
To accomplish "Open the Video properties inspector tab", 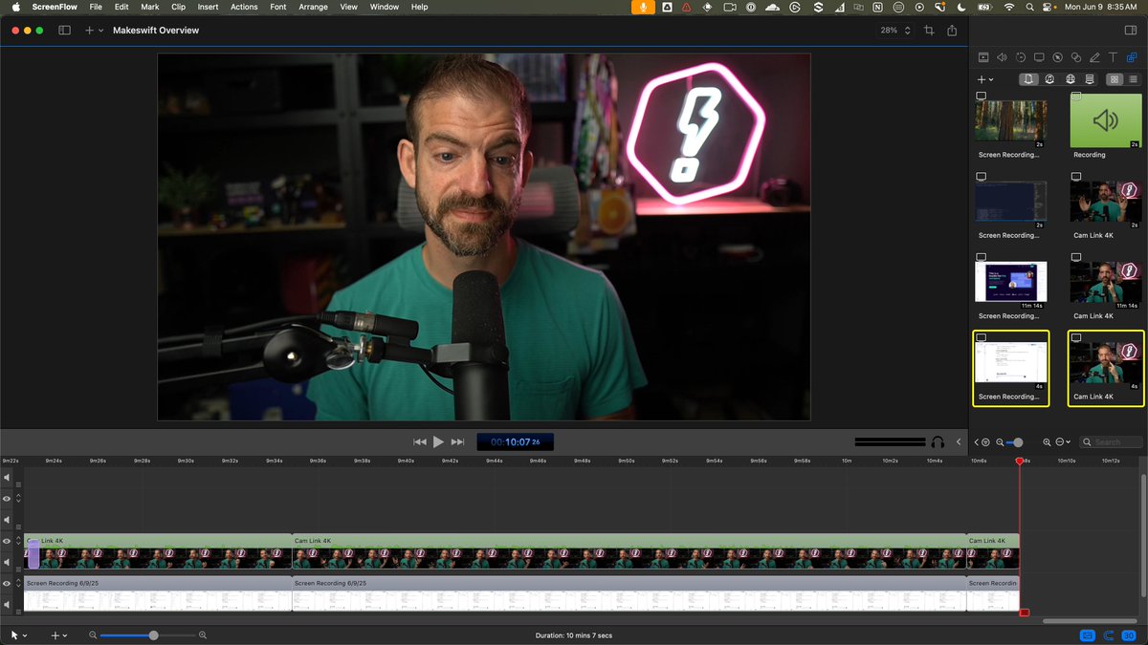I will (983, 57).
